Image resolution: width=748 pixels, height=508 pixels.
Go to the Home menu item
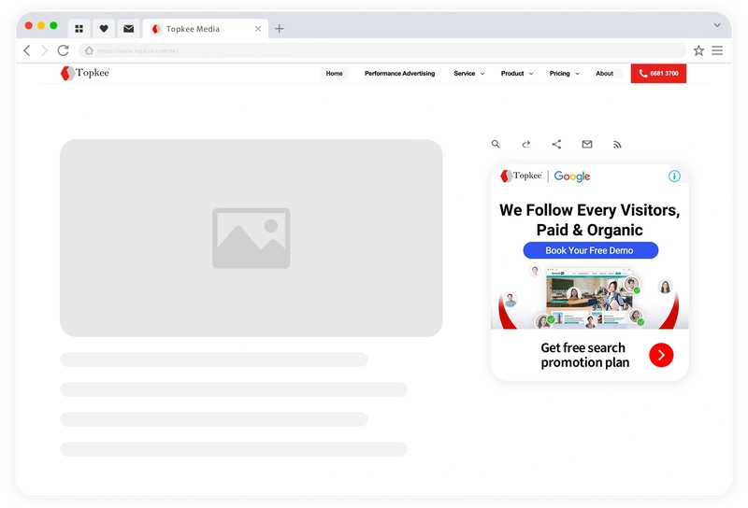(x=334, y=74)
